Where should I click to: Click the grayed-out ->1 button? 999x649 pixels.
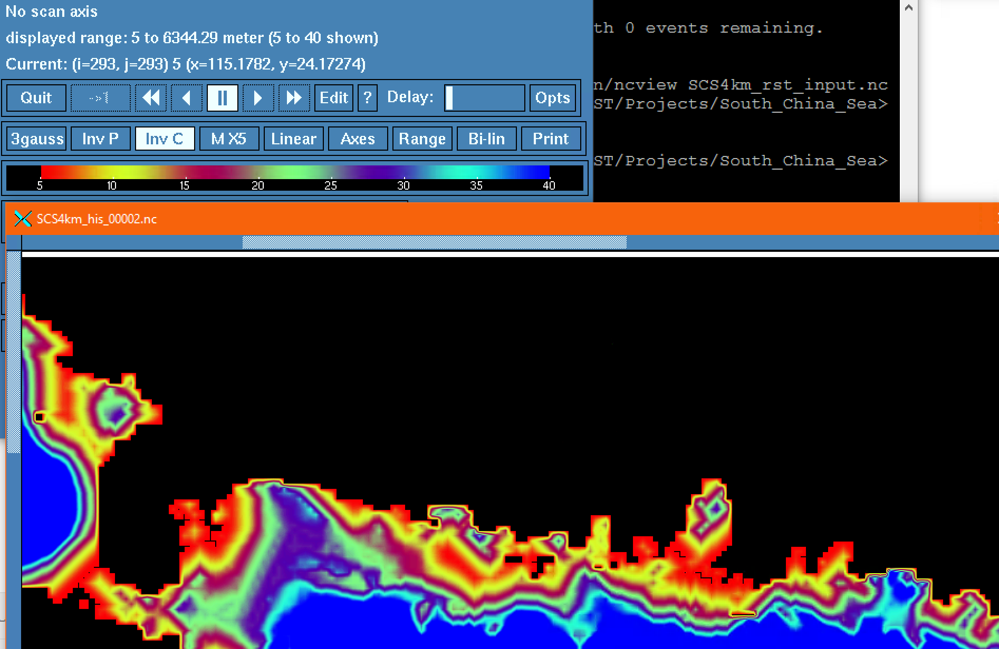tap(100, 98)
